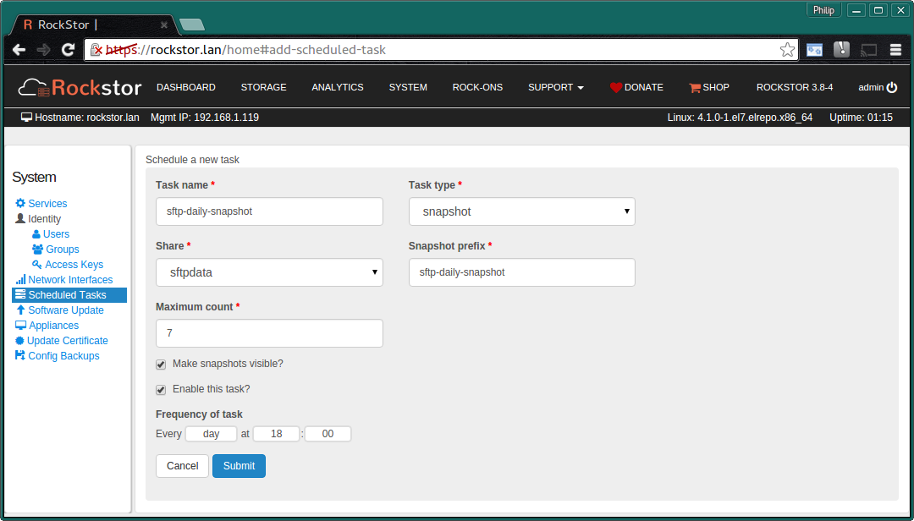
Task: Toggle Make snapshots visible checkbox
Action: coord(161,365)
